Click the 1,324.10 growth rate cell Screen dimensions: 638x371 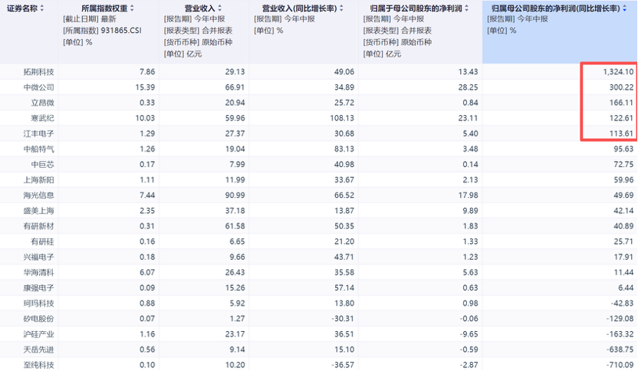coord(618,72)
